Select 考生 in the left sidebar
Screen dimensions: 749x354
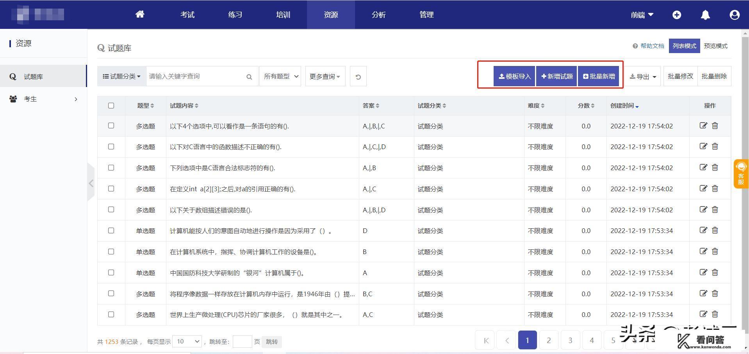click(x=30, y=99)
